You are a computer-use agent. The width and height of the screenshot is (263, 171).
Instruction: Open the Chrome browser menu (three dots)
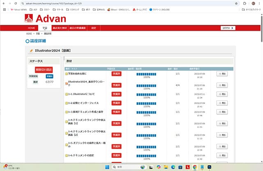[259, 3]
